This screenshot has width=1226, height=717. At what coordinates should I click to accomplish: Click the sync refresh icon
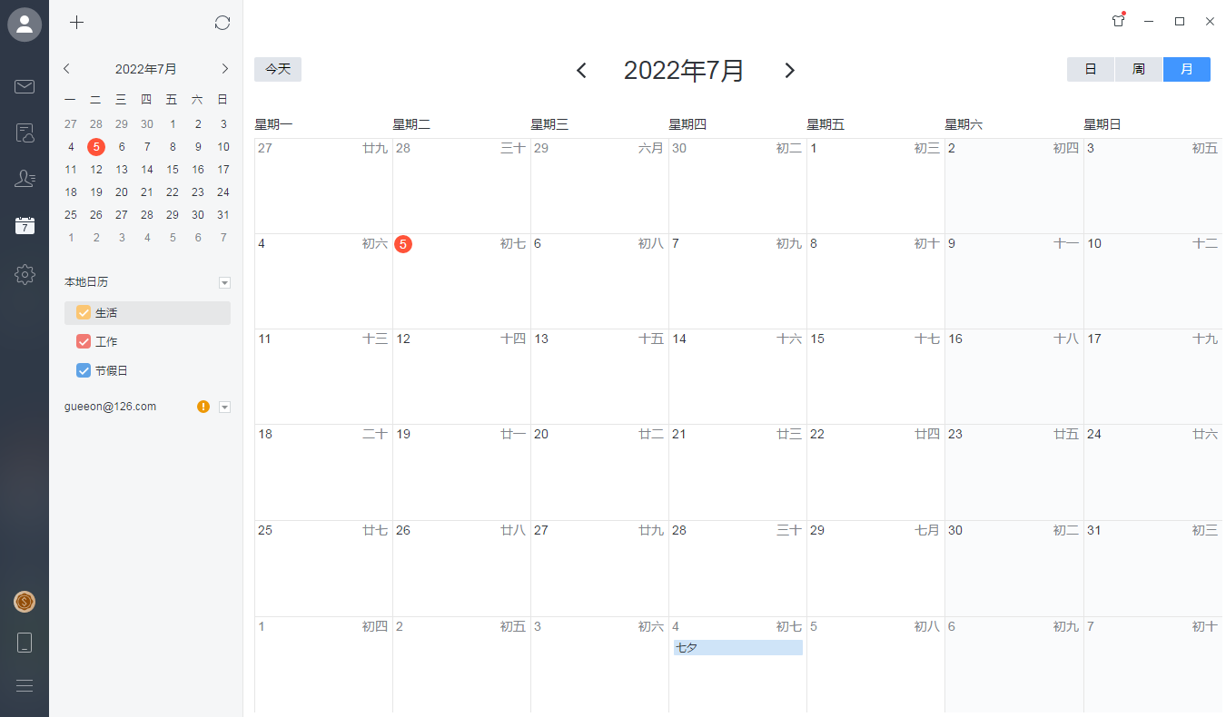pyautogui.click(x=222, y=23)
